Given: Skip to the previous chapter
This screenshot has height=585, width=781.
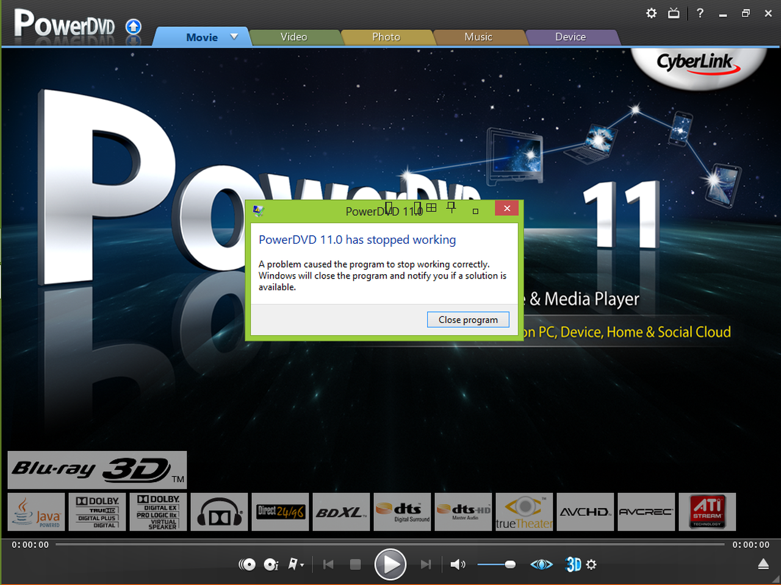Looking at the screenshot, I should pyautogui.click(x=328, y=565).
